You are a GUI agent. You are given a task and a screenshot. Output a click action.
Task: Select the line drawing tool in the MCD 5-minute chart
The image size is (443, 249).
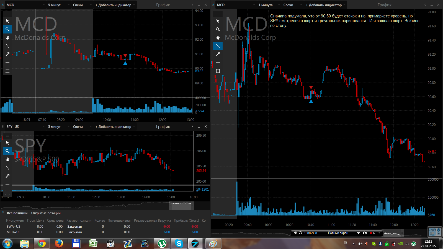coord(7,46)
